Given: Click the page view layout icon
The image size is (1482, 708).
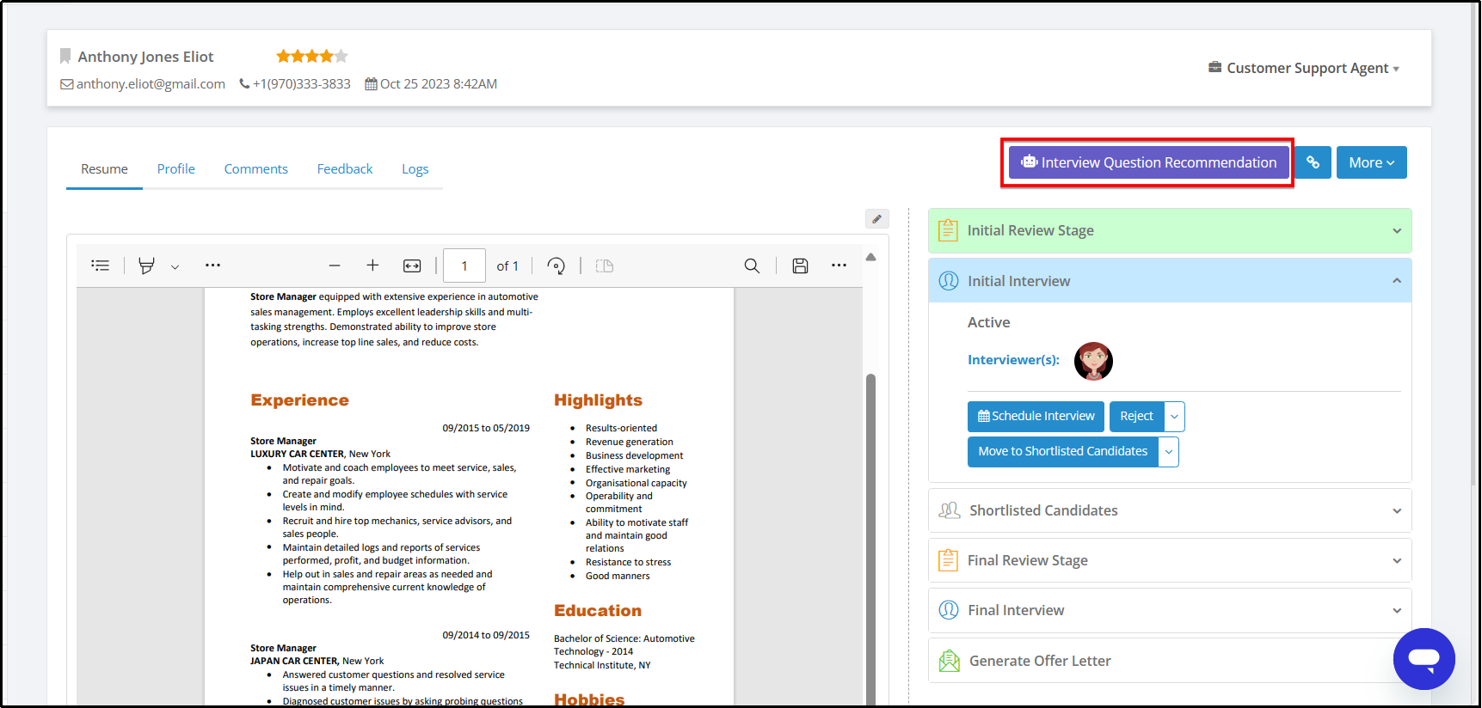Looking at the screenshot, I should [605, 265].
